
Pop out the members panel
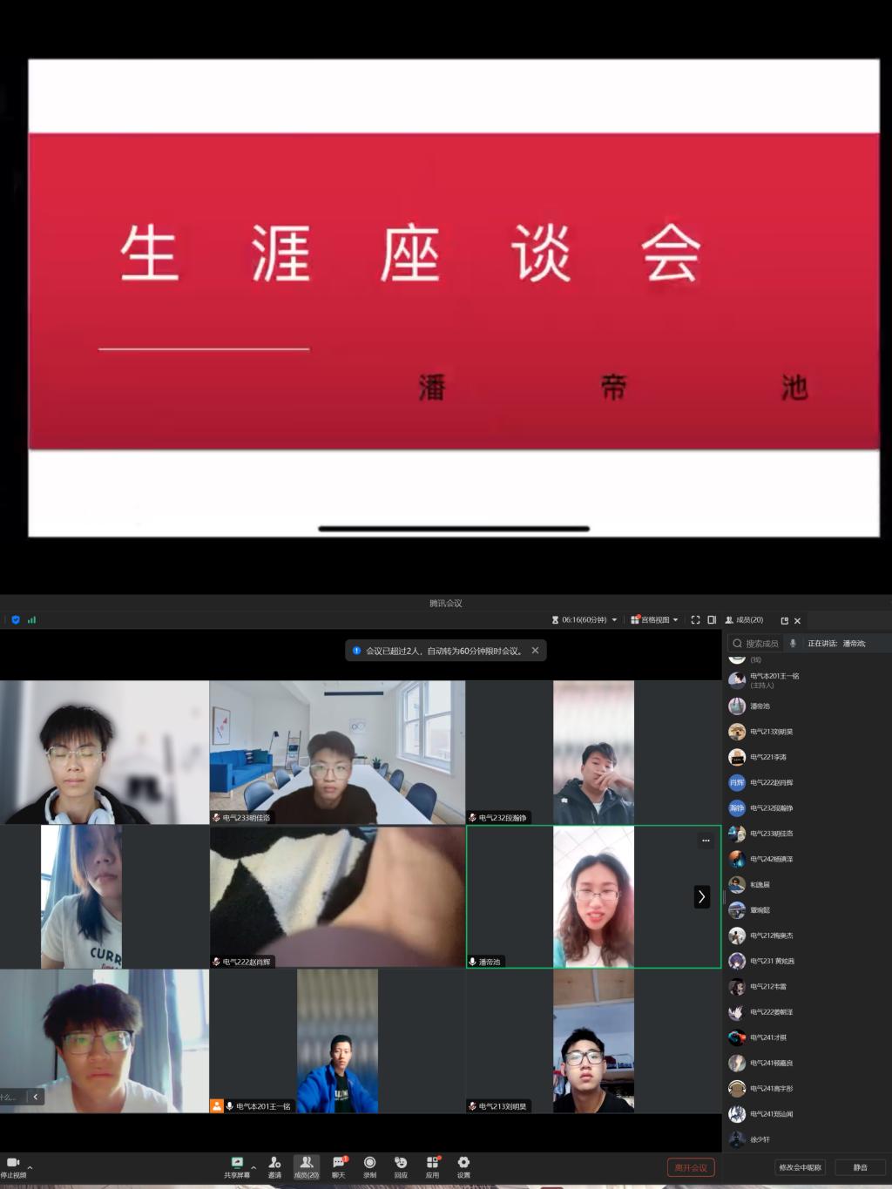(x=784, y=621)
